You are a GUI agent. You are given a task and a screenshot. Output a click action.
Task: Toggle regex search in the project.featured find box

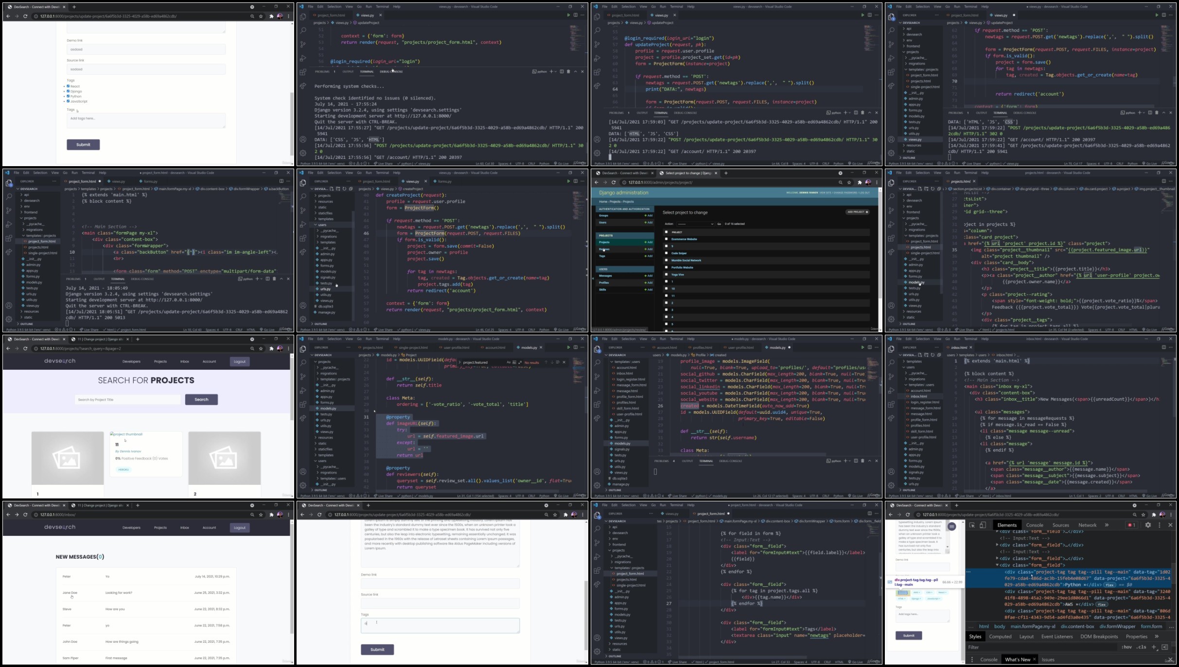[x=520, y=362]
